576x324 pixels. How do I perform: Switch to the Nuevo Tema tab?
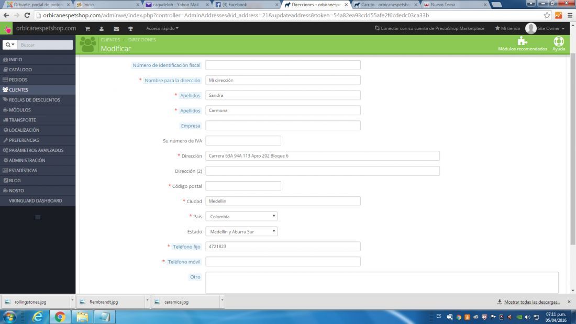(455, 5)
